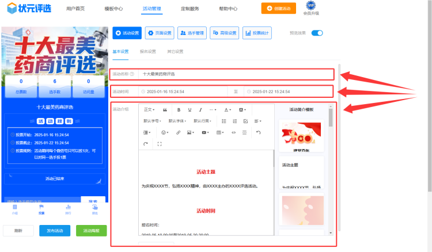Image resolution: width=432 pixels, height=252 pixels.
Task: Insert a todo checklist item
Action: (245, 121)
